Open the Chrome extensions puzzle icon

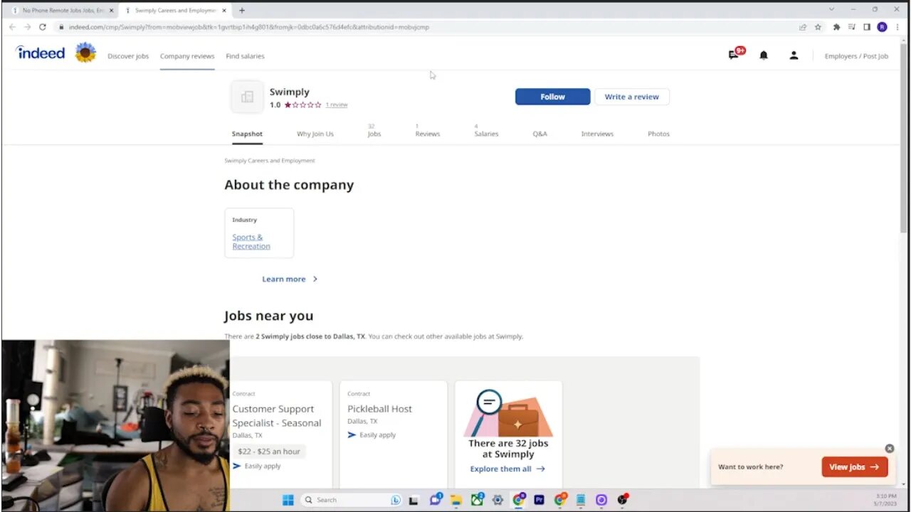click(x=837, y=27)
